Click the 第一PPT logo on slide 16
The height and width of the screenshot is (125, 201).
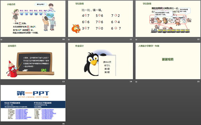pos(33,93)
